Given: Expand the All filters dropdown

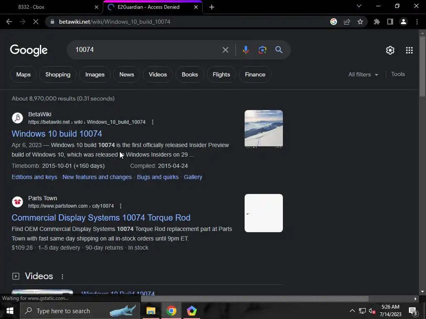Looking at the screenshot, I should [x=363, y=74].
